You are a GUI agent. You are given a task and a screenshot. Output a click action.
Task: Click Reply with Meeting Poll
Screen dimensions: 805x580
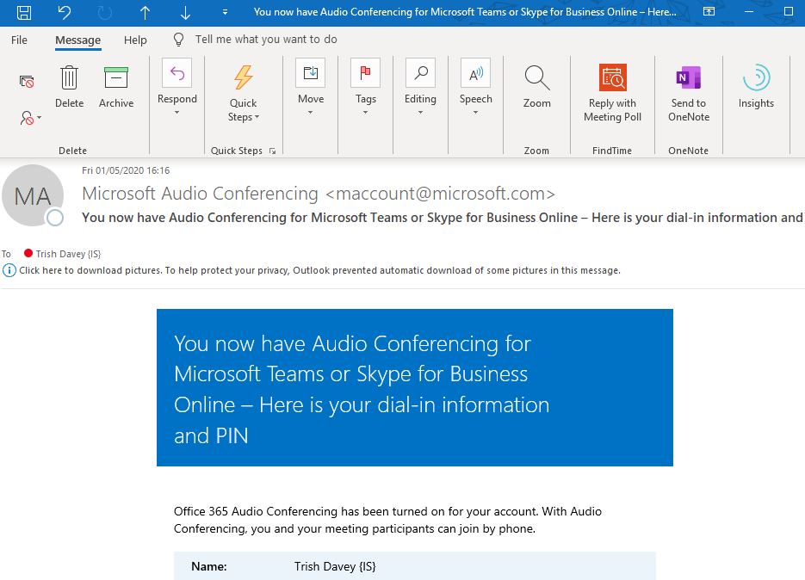pos(612,93)
